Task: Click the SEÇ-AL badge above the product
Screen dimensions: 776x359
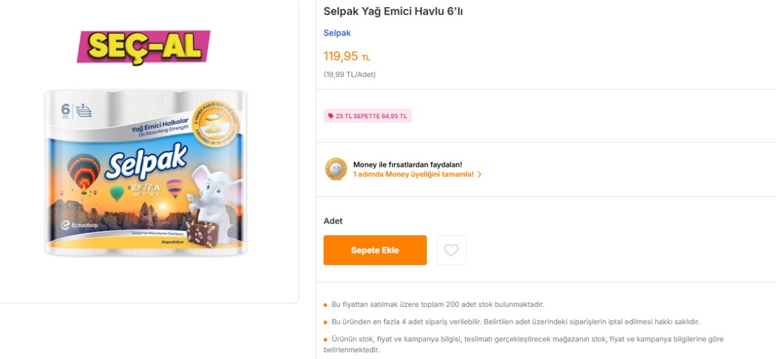Action: pos(144,45)
